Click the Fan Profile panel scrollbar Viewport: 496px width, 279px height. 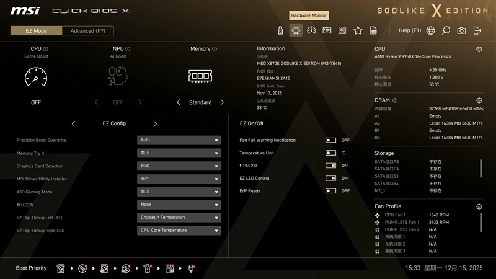[x=481, y=223]
